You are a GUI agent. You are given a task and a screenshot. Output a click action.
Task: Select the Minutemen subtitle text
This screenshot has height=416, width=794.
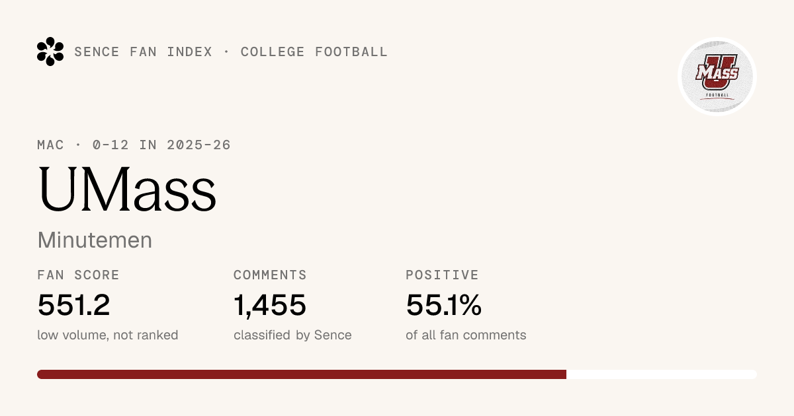95,240
